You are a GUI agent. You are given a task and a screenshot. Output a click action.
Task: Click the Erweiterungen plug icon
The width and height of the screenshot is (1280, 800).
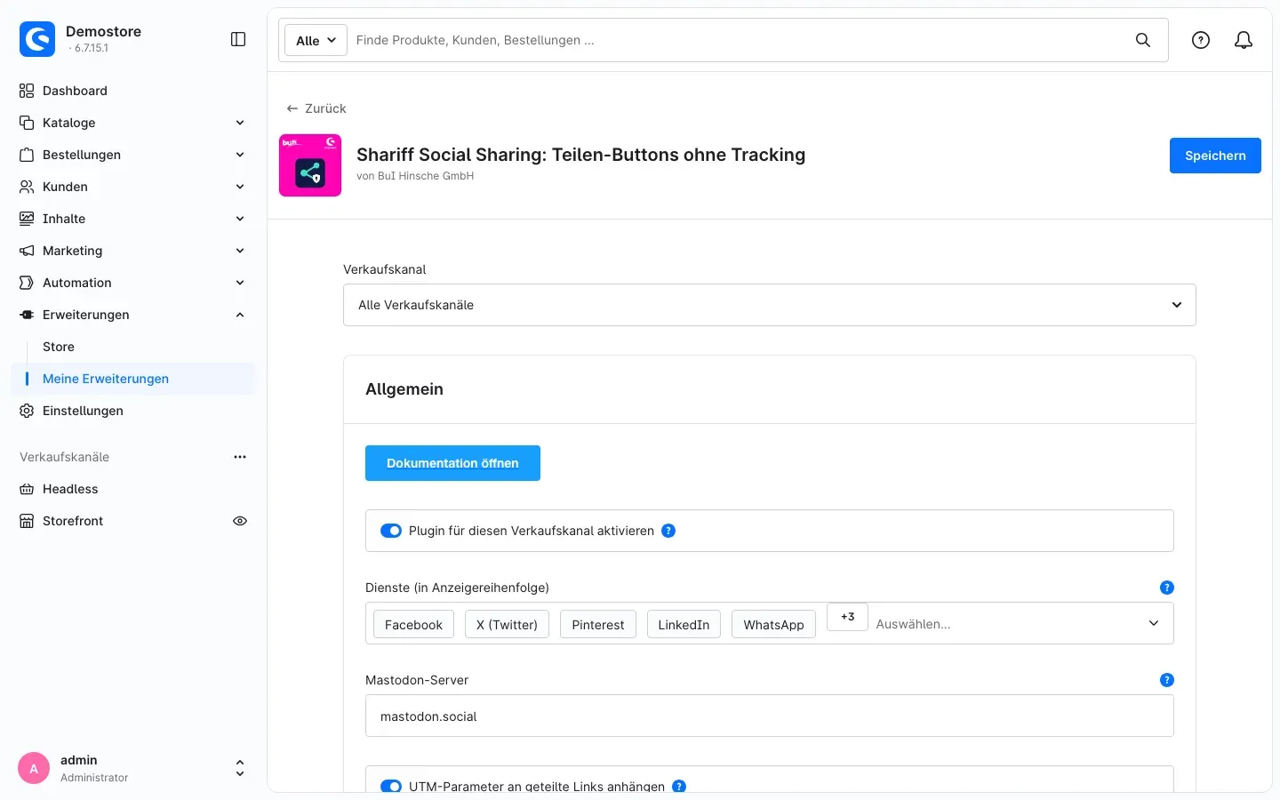tap(27, 315)
